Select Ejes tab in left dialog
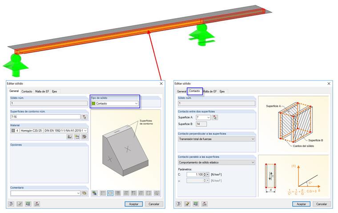This screenshot has height=213, width=338. (x=55, y=92)
